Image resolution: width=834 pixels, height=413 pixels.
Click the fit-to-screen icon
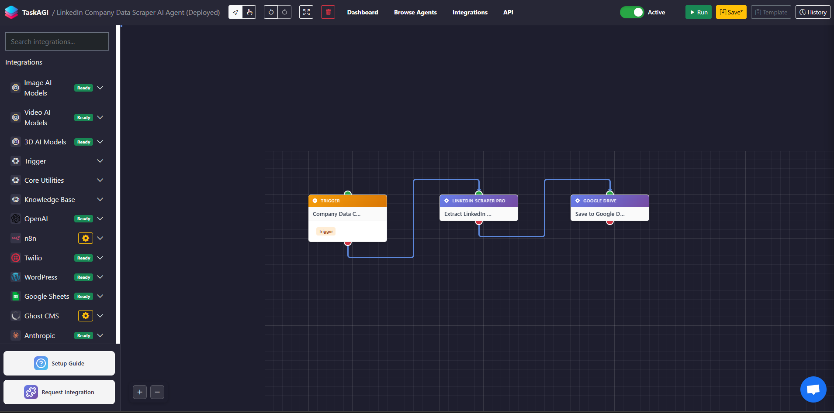point(306,12)
